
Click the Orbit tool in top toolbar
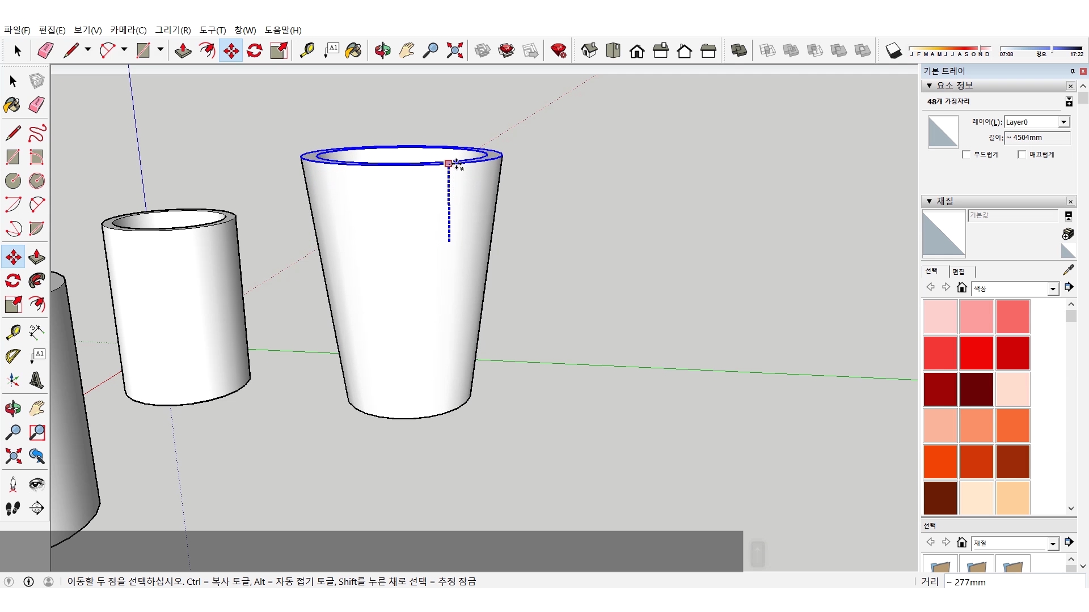coord(382,50)
